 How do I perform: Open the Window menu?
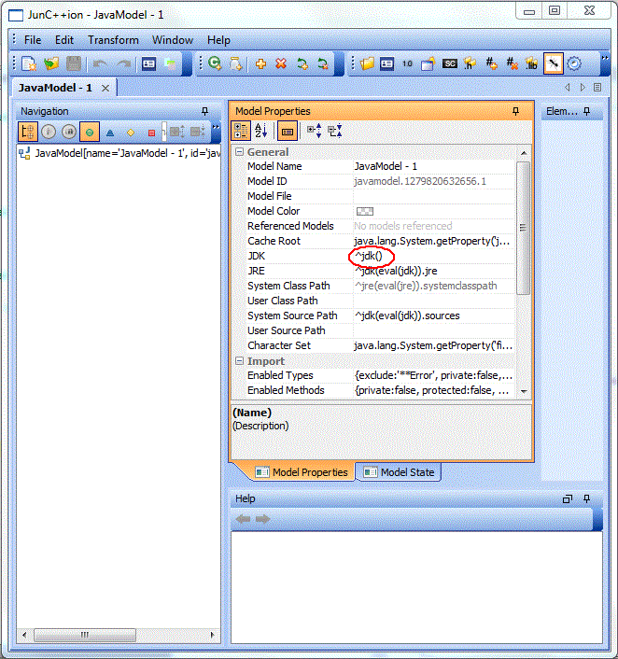[x=173, y=40]
